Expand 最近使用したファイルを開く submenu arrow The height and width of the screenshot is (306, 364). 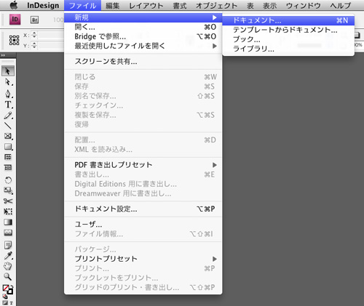point(214,46)
